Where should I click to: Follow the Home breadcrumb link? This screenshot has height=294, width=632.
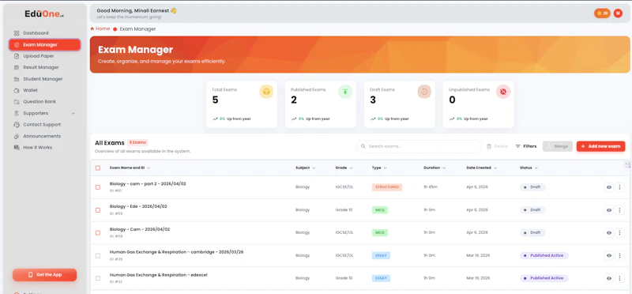tap(100, 28)
